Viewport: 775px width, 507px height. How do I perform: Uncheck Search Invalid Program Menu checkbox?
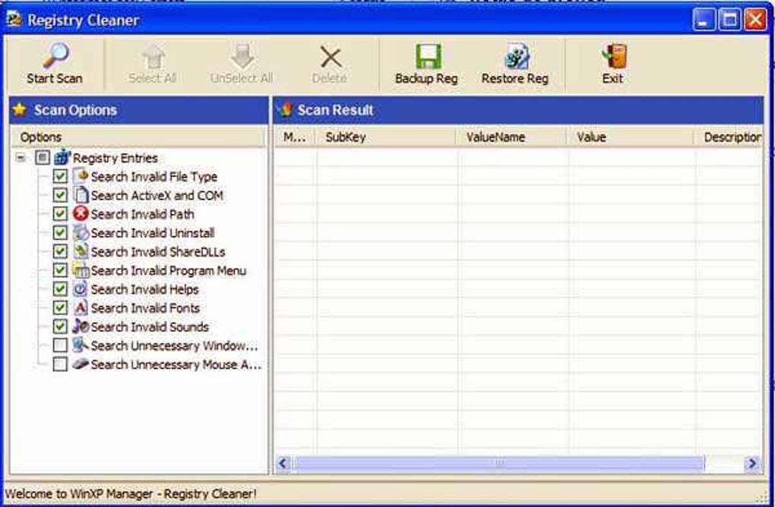point(60,270)
